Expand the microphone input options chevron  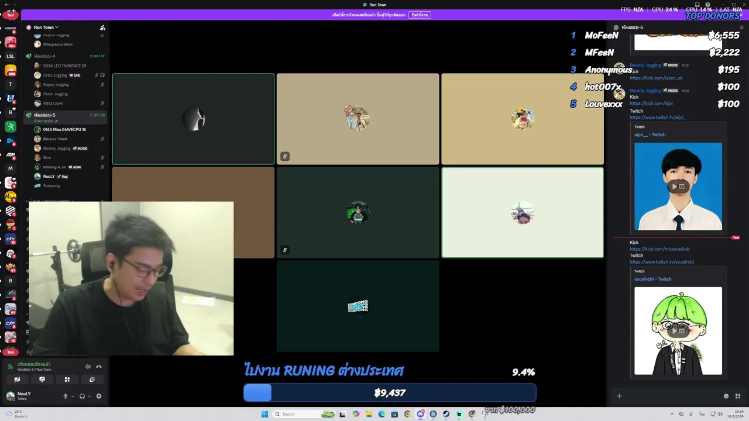[x=73, y=396]
